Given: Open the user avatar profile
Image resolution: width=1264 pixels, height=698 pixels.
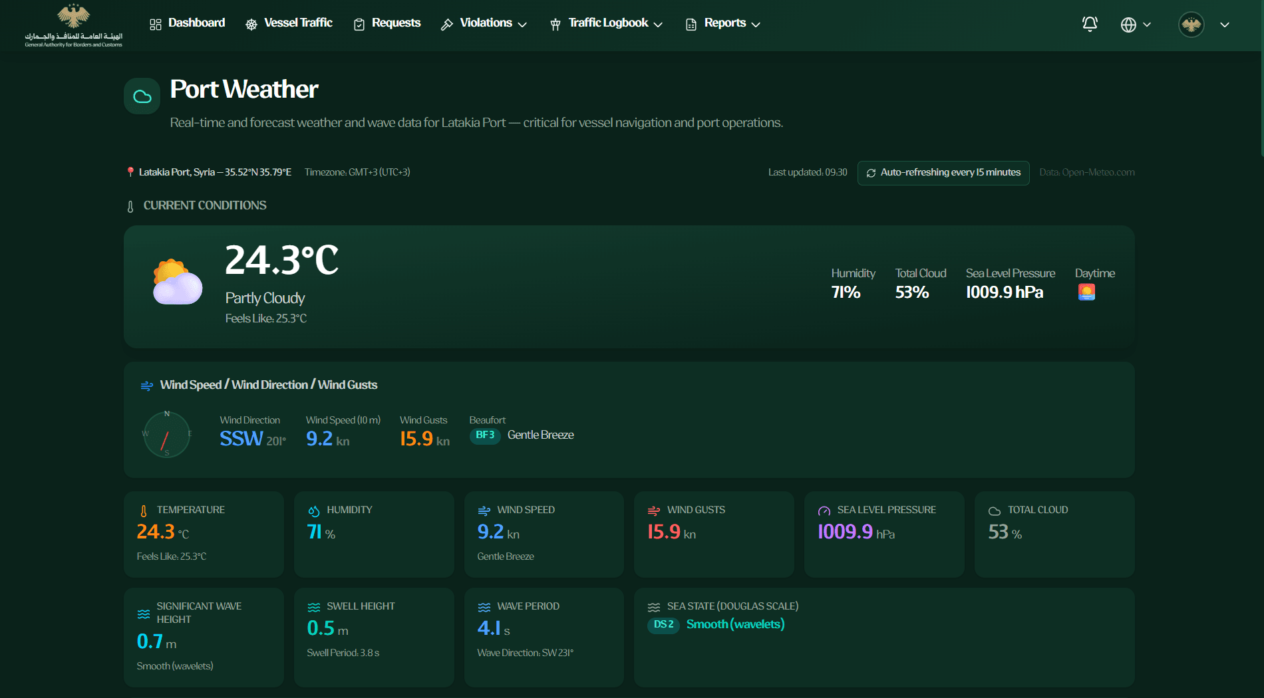Looking at the screenshot, I should pyautogui.click(x=1191, y=25).
